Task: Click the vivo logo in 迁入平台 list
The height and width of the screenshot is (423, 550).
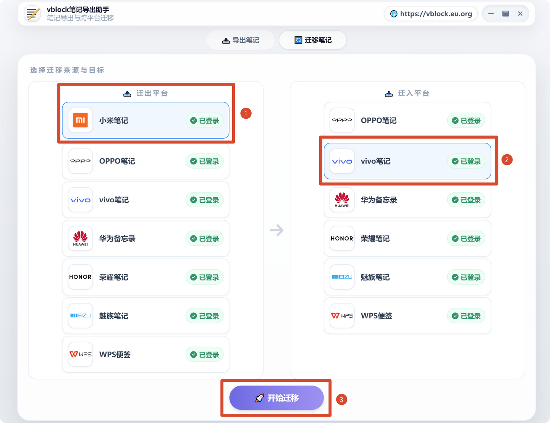Action: pyautogui.click(x=342, y=161)
